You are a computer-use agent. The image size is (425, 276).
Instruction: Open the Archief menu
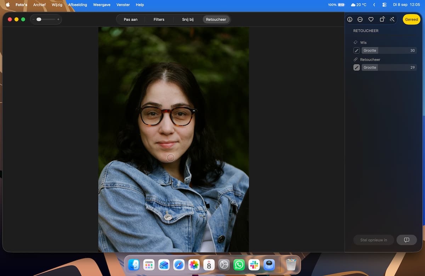(39, 5)
